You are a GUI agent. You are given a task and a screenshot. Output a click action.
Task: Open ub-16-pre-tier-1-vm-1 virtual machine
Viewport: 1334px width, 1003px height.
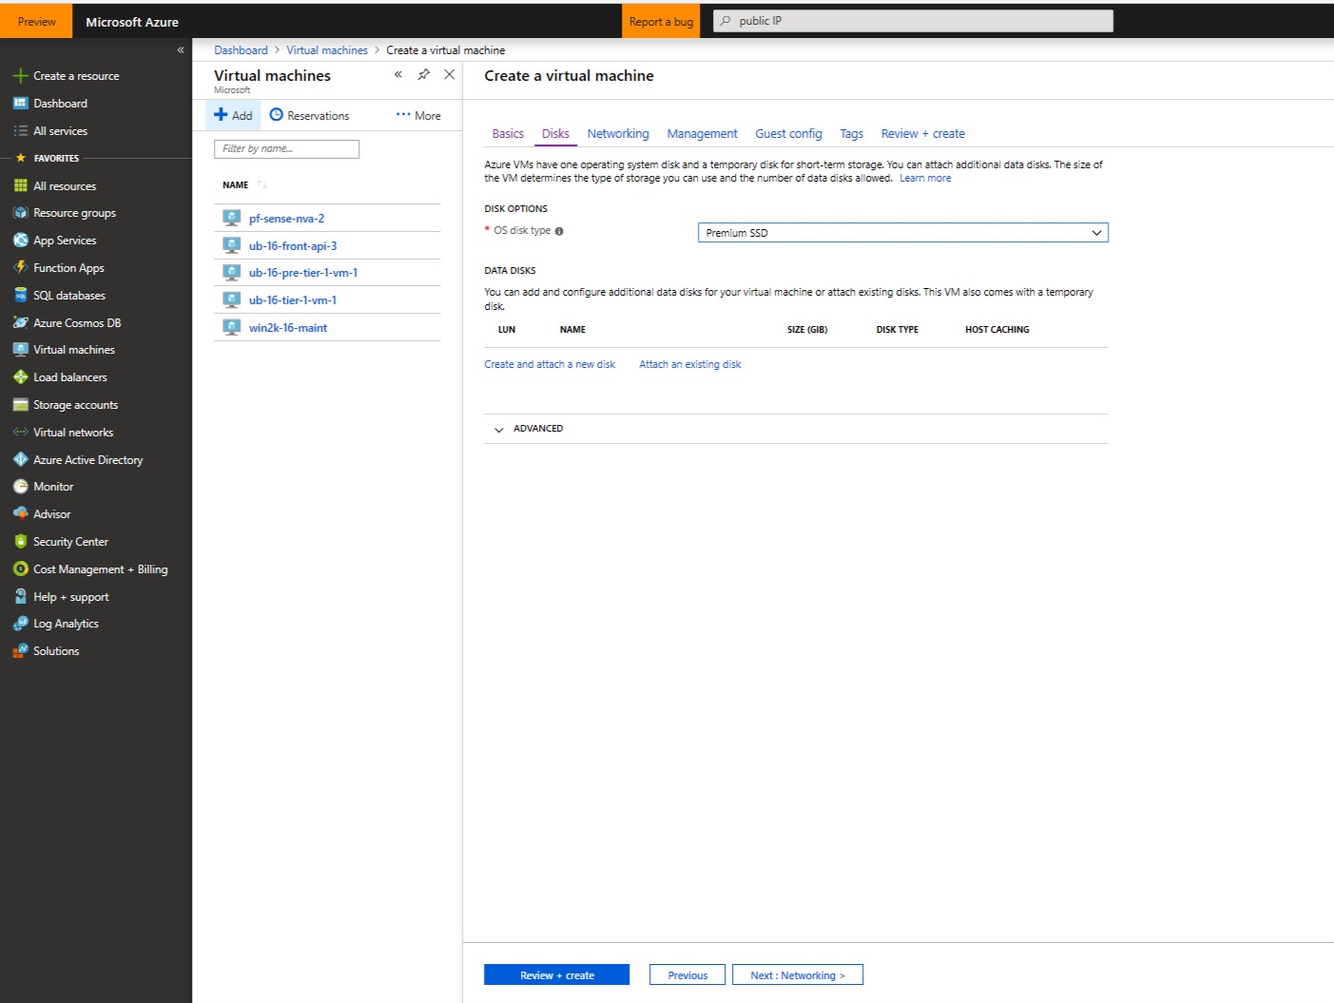[303, 273]
